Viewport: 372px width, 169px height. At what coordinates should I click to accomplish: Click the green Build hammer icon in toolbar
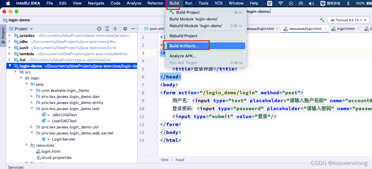point(322,20)
